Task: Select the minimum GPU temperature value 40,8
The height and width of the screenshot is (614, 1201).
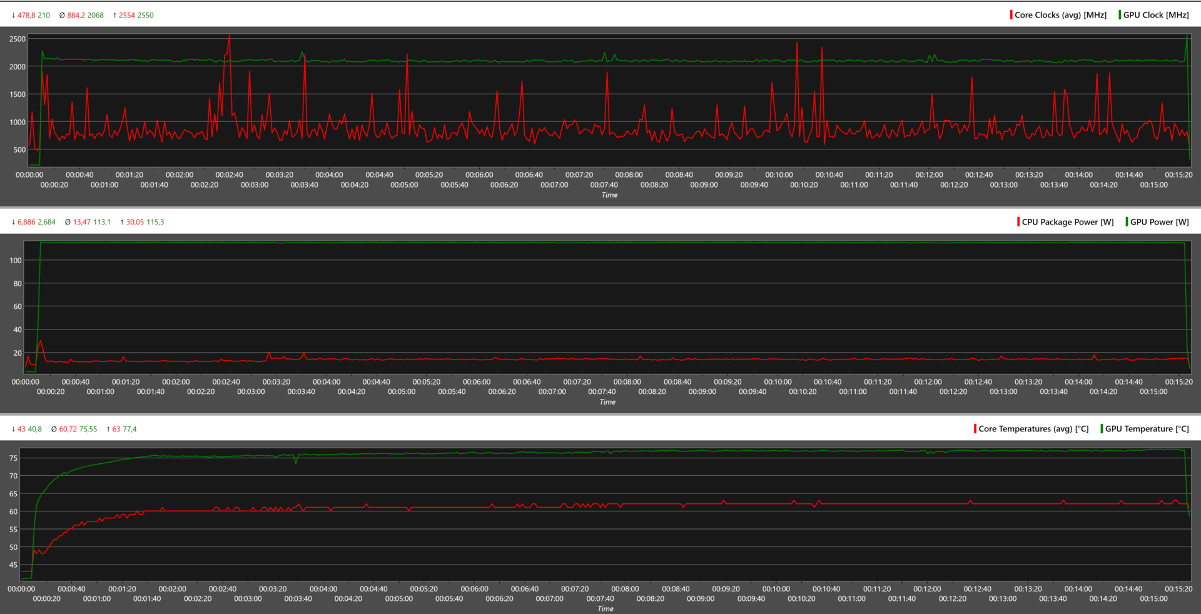Action: 35,430
